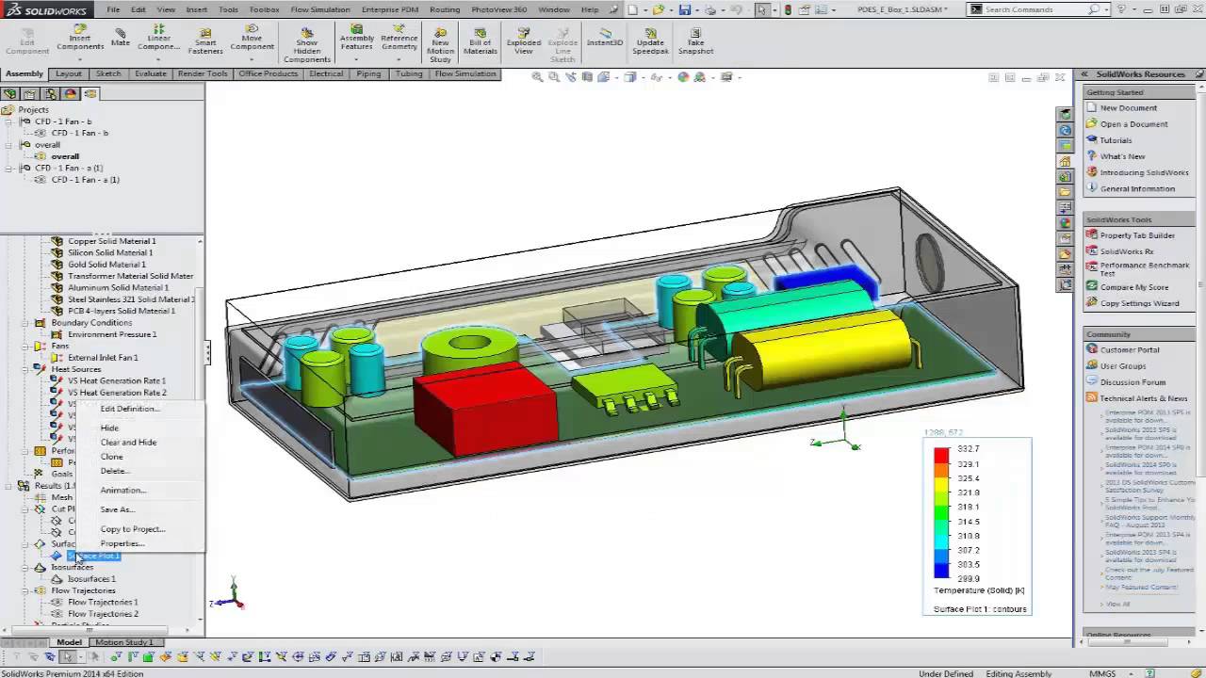Click New Document in Getting Started
The height and width of the screenshot is (678, 1206).
[1128, 108]
